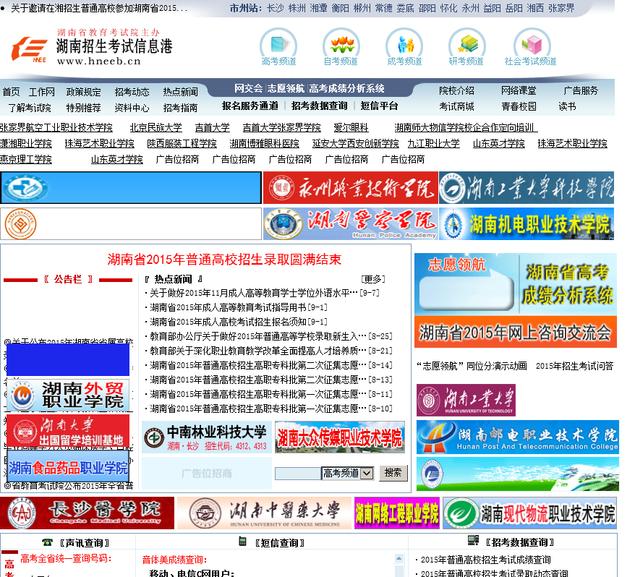
Task: Open the 广告位招商 placeholder banner
Action: (x=207, y=474)
